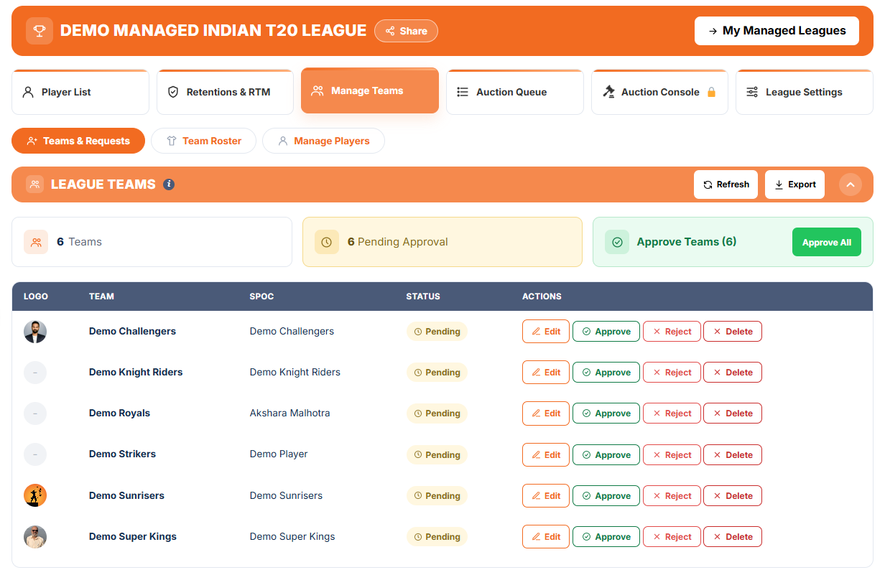Collapse the League Teams section
The height and width of the screenshot is (575, 885).
pos(851,184)
